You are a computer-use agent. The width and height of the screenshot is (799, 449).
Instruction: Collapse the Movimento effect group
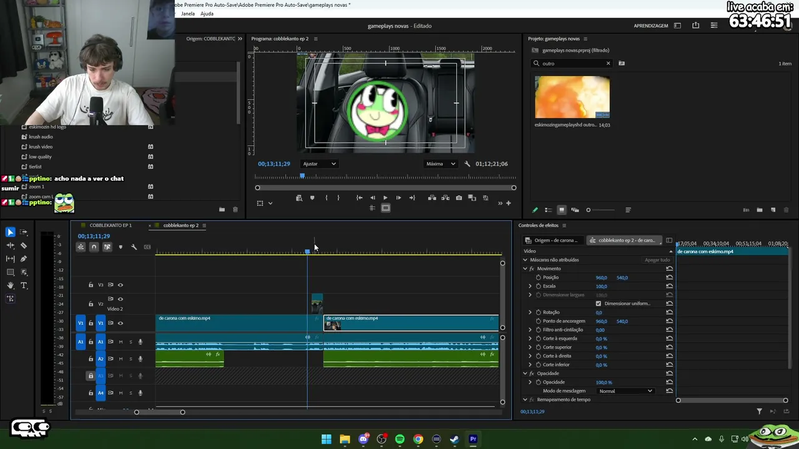point(525,269)
